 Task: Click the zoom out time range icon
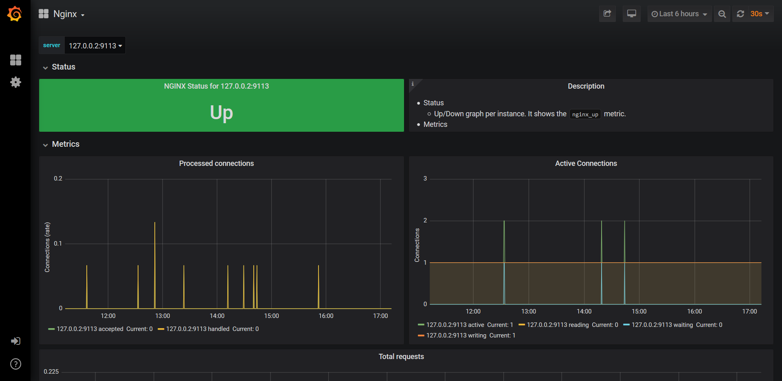pos(722,14)
